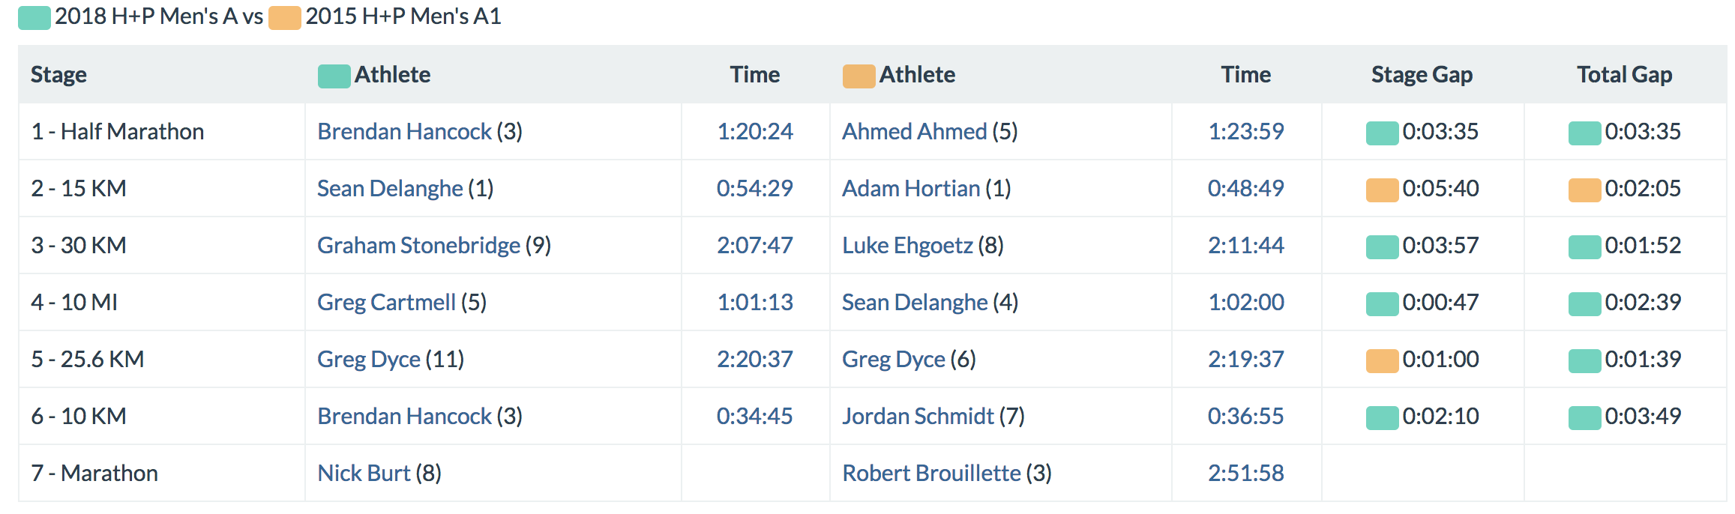The width and height of the screenshot is (1735, 514).
Task: Open Brendan Hancock's Half Marathon profile link
Action: [x=404, y=132]
